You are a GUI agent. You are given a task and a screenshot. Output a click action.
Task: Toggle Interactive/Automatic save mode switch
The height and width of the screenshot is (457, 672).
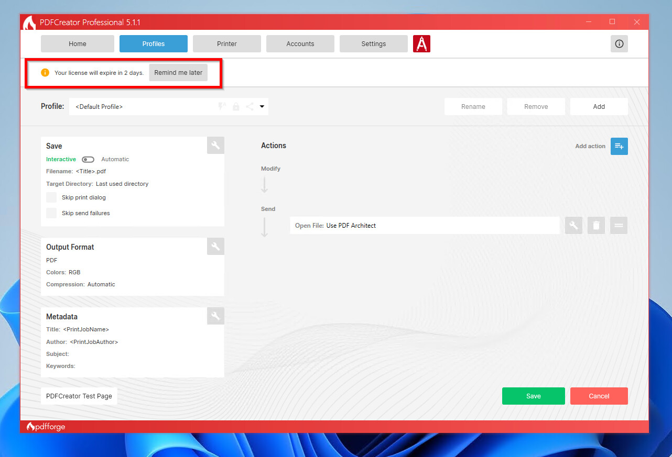coord(88,160)
